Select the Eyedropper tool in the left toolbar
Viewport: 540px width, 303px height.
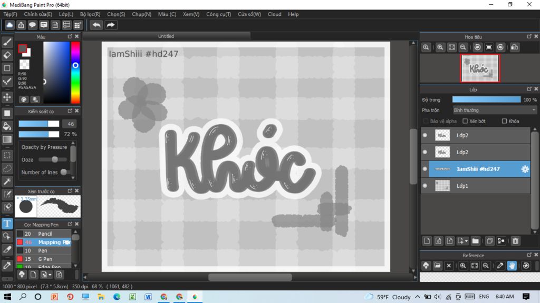7,265
